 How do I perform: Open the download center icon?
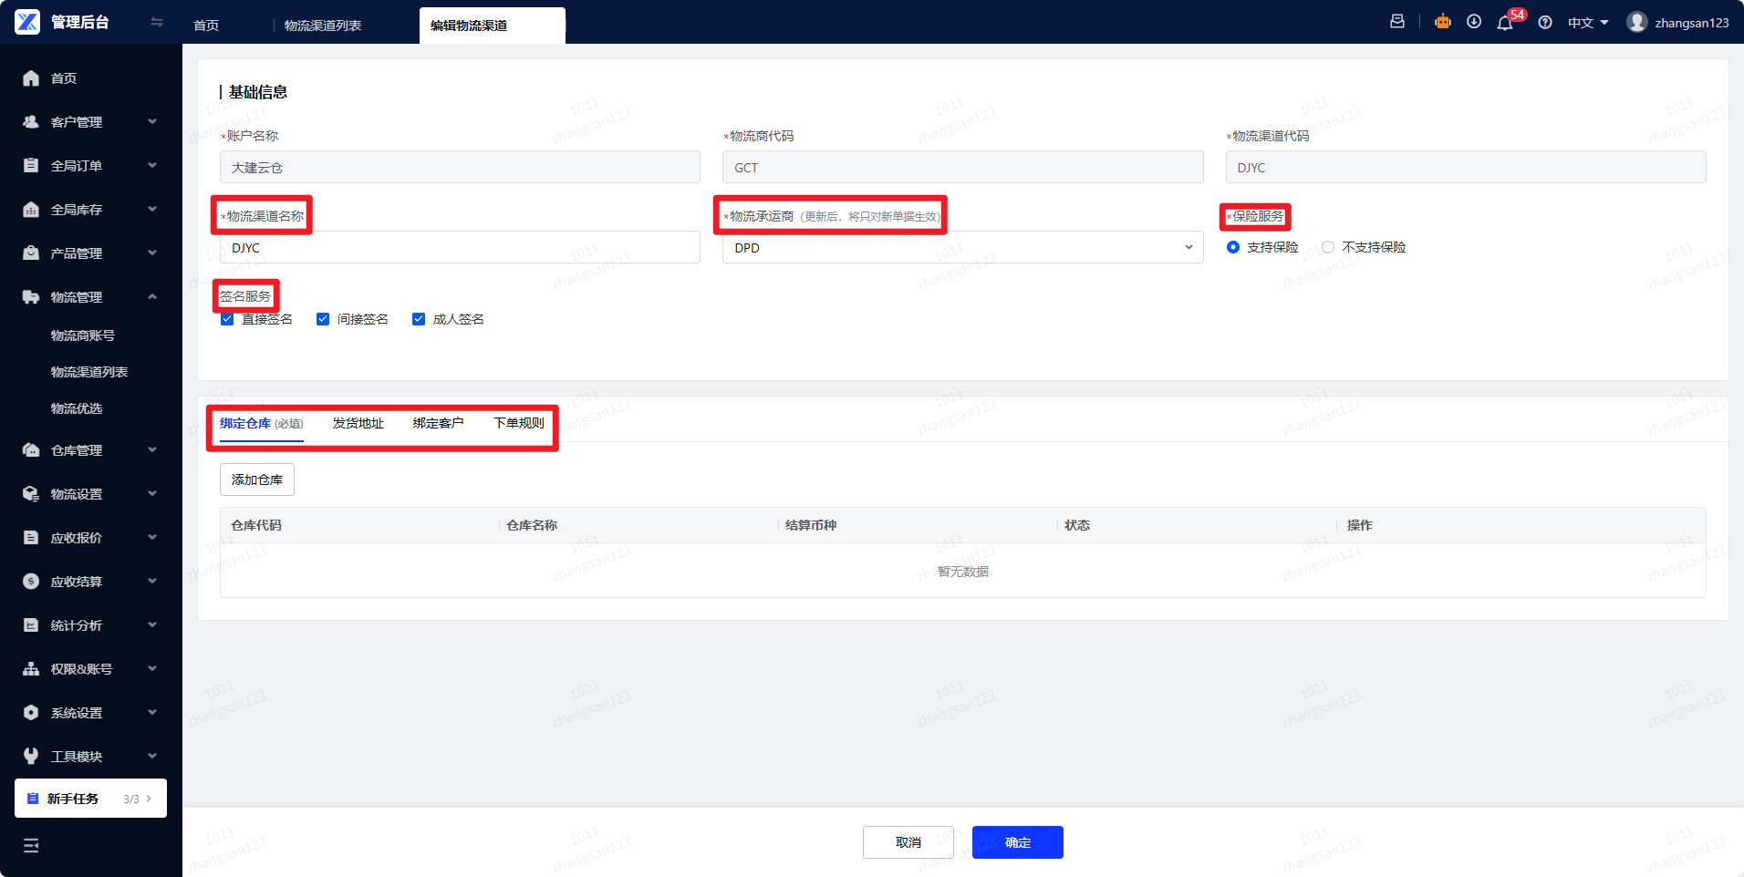tap(1474, 22)
